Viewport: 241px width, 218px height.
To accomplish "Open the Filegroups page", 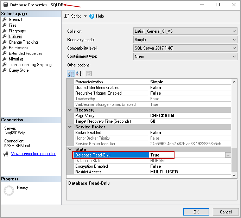I will 17,31.
